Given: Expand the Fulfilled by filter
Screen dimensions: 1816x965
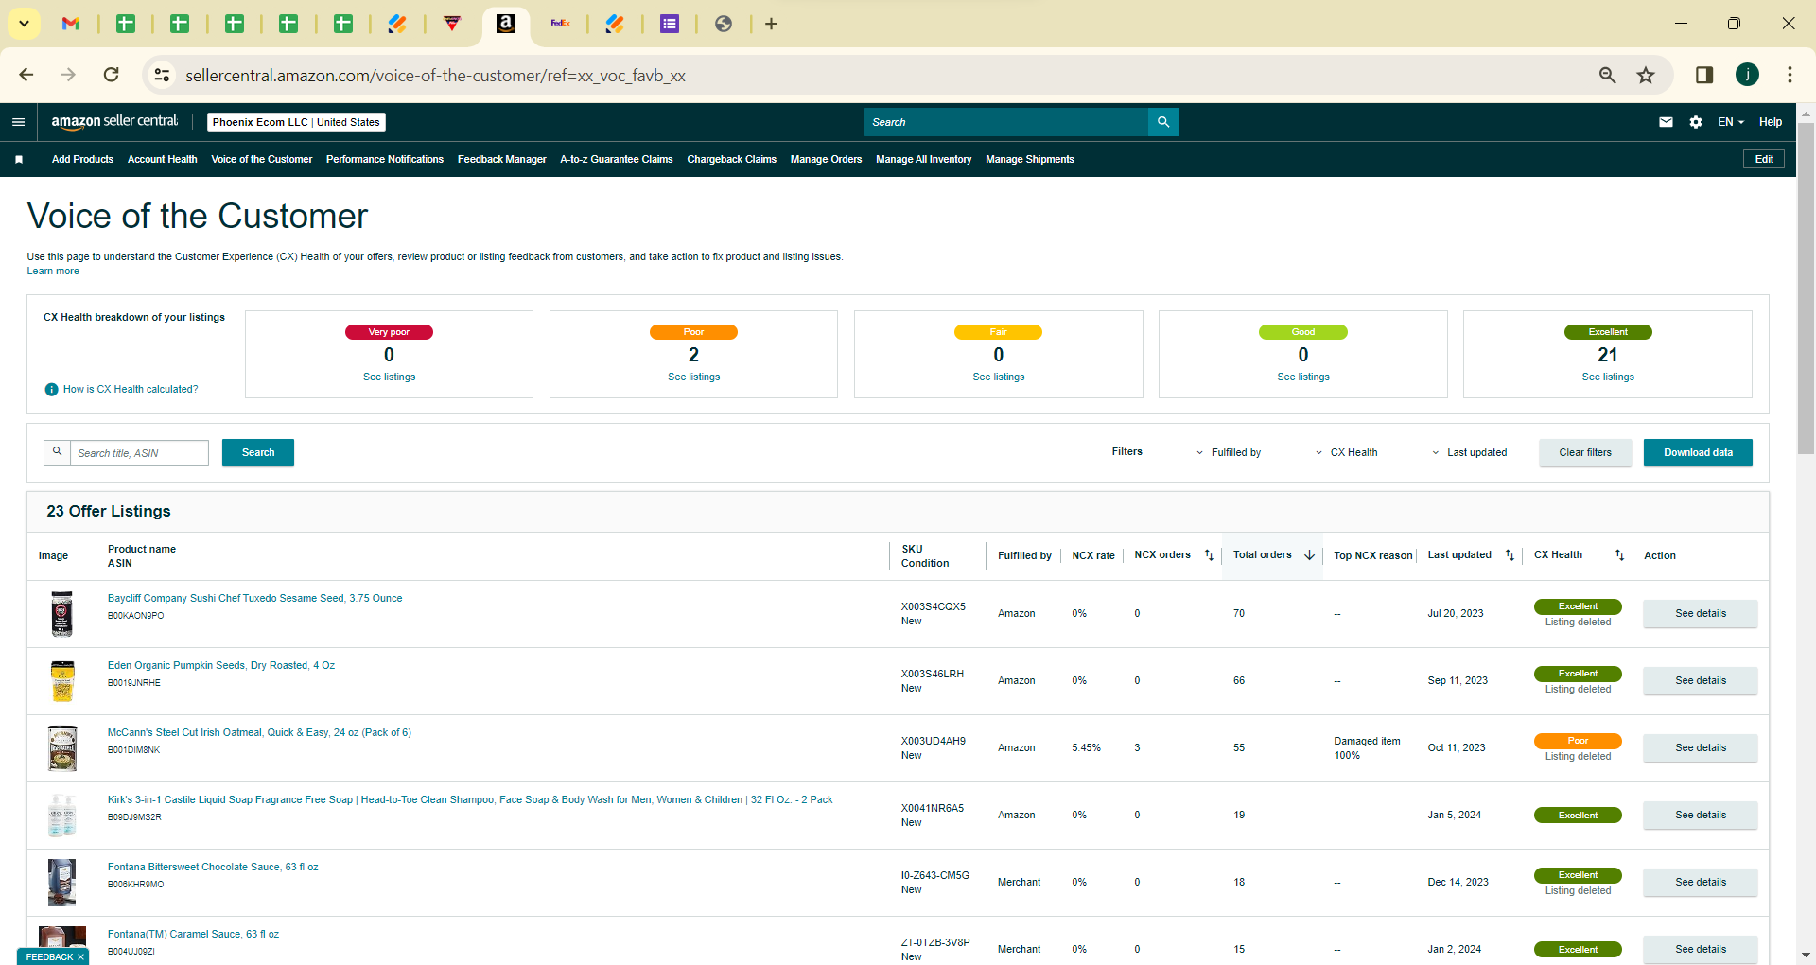Looking at the screenshot, I should [x=1229, y=453].
